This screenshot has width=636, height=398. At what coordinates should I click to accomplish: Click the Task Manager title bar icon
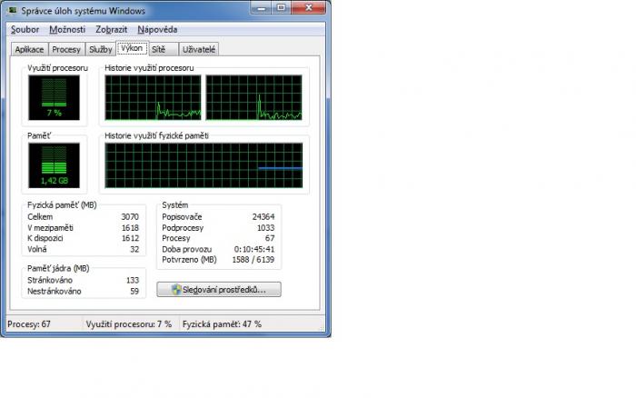(13, 11)
